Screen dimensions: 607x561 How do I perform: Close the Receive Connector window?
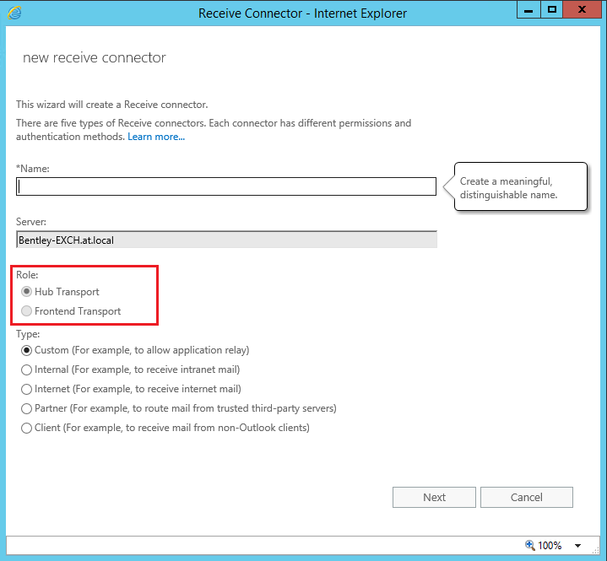tap(582, 9)
